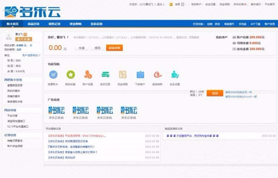Open 投诉反馈(0) in the top bar
The height and width of the screenshot is (178, 278).
point(240,4)
